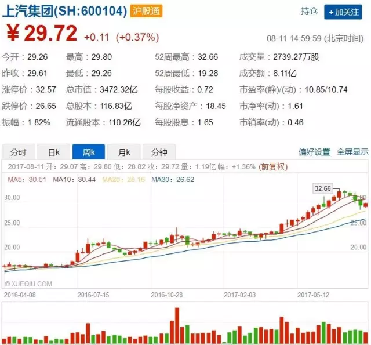Select the 周k chart tab
371x345 pixels.
89,152
